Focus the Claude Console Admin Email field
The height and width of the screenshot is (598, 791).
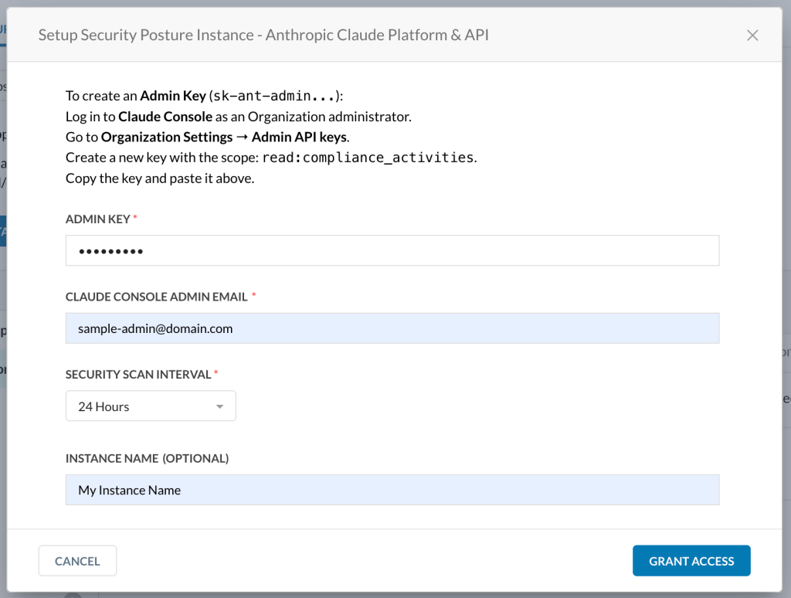[x=392, y=328]
